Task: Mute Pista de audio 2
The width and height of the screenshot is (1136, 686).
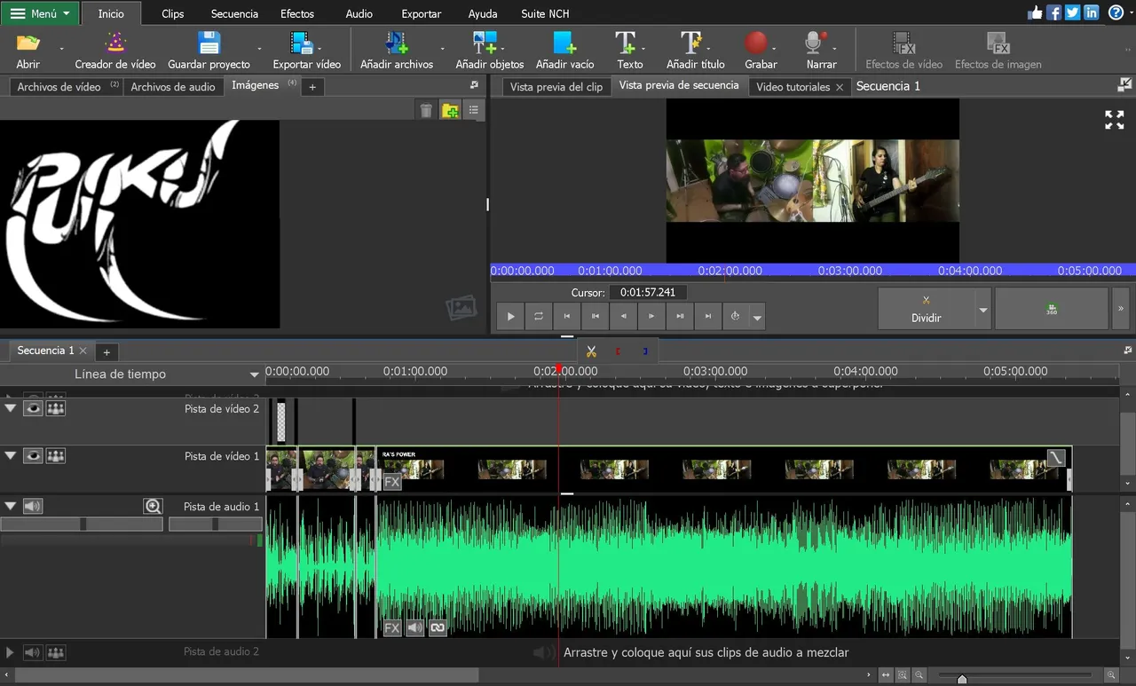Action: coord(33,652)
